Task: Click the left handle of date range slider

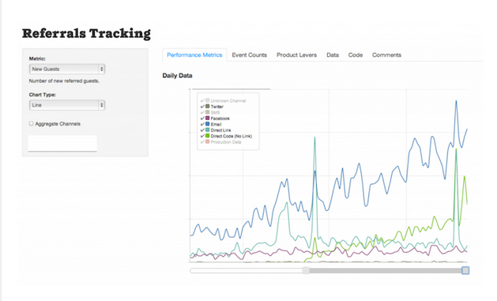Action: click(x=306, y=270)
